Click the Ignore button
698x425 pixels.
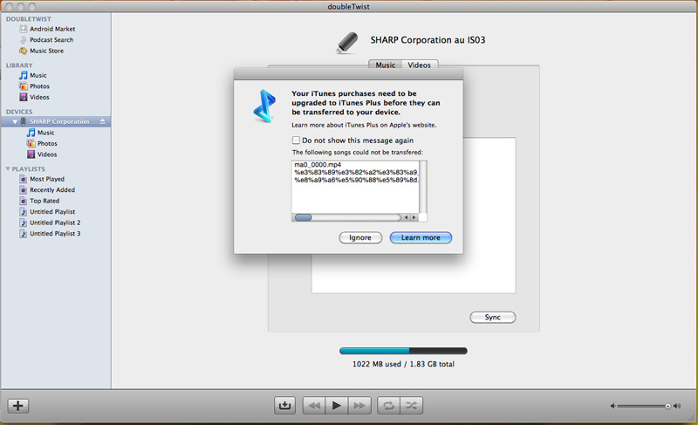click(360, 237)
